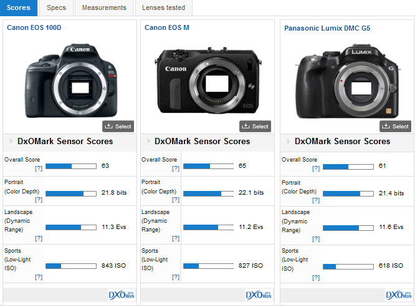The width and height of the screenshot is (415, 307).
Task: Click the 11.3 Evs value
Action: coord(114,227)
